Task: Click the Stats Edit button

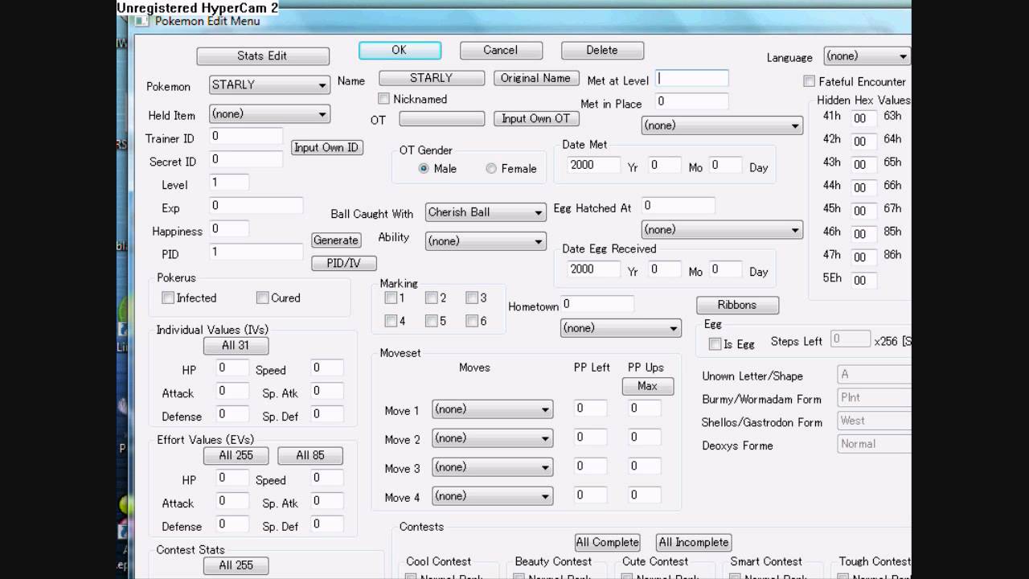Action: pyautogui.click(x=262, y=56)
